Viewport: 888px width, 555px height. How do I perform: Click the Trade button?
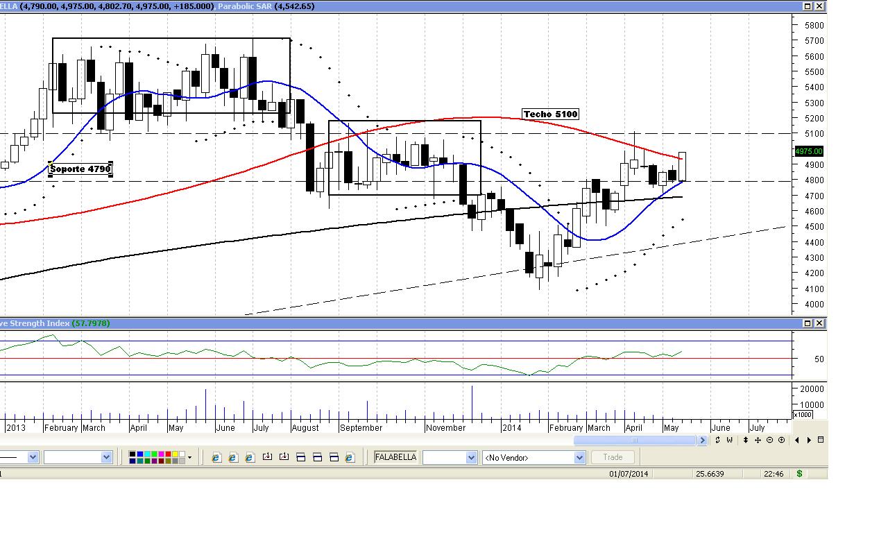(x=613, y=457)
